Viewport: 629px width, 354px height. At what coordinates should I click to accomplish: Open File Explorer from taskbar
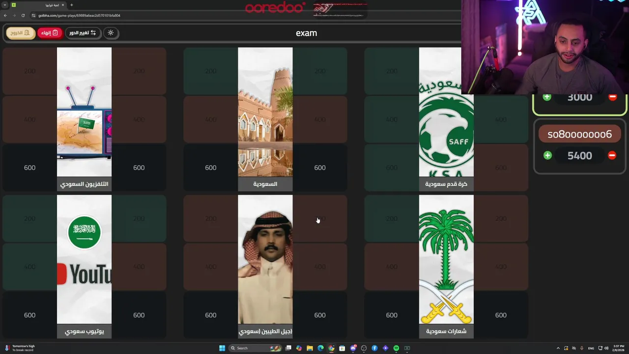[x=310, y=348]
